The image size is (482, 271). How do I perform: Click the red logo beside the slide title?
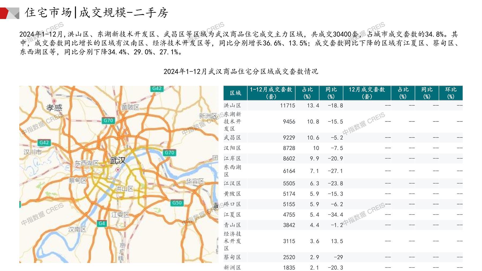click(x=9, y=13)
